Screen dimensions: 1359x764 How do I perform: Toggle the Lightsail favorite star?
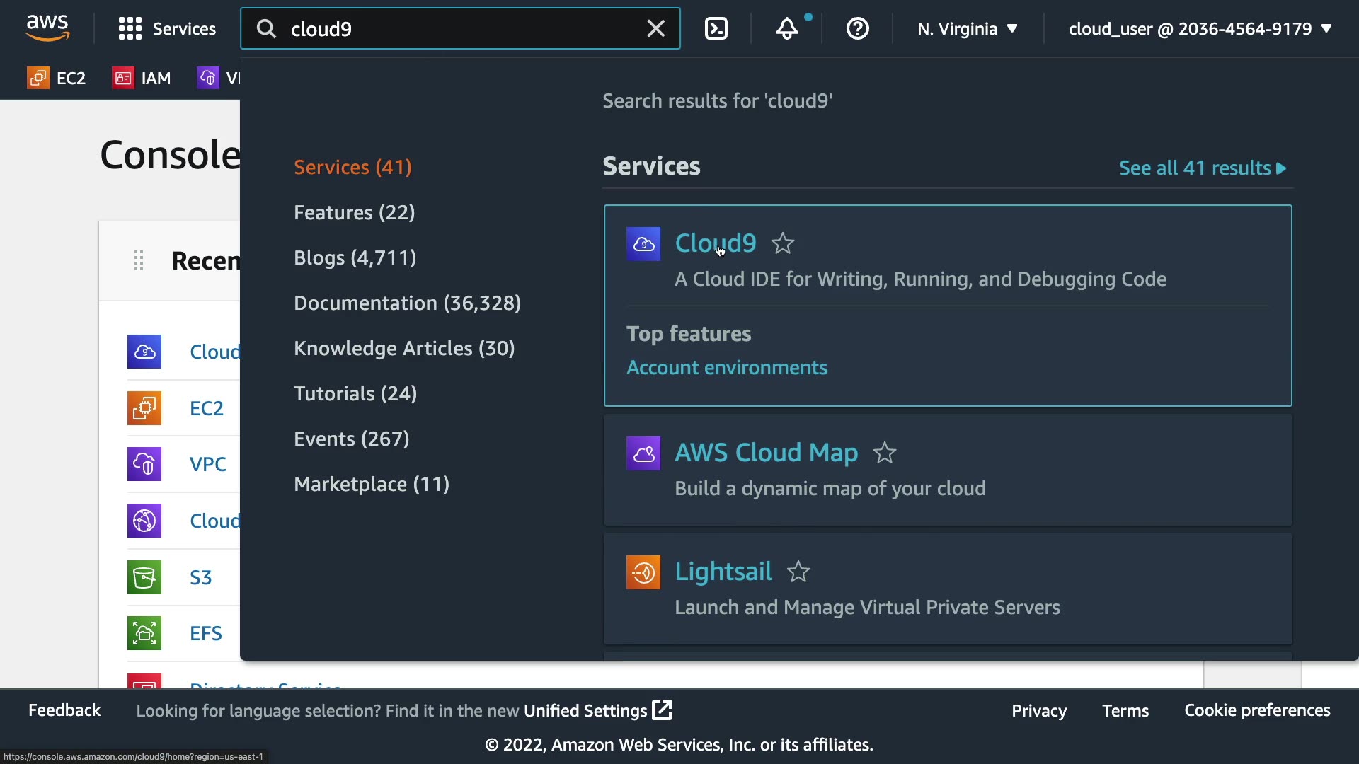[798, 572]
